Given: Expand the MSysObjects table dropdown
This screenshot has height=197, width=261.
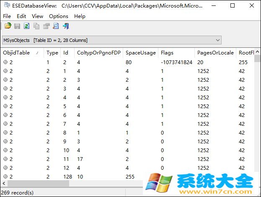Looking at the screenshot, I should point(217,40).
